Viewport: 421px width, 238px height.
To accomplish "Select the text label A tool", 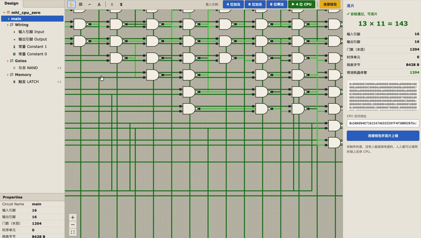I will pos(99,5).
